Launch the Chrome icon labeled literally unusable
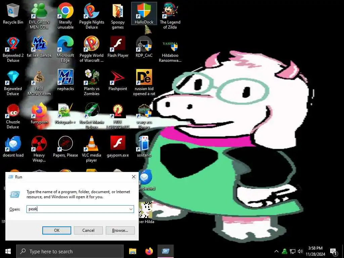 click(x=66, y=16)
